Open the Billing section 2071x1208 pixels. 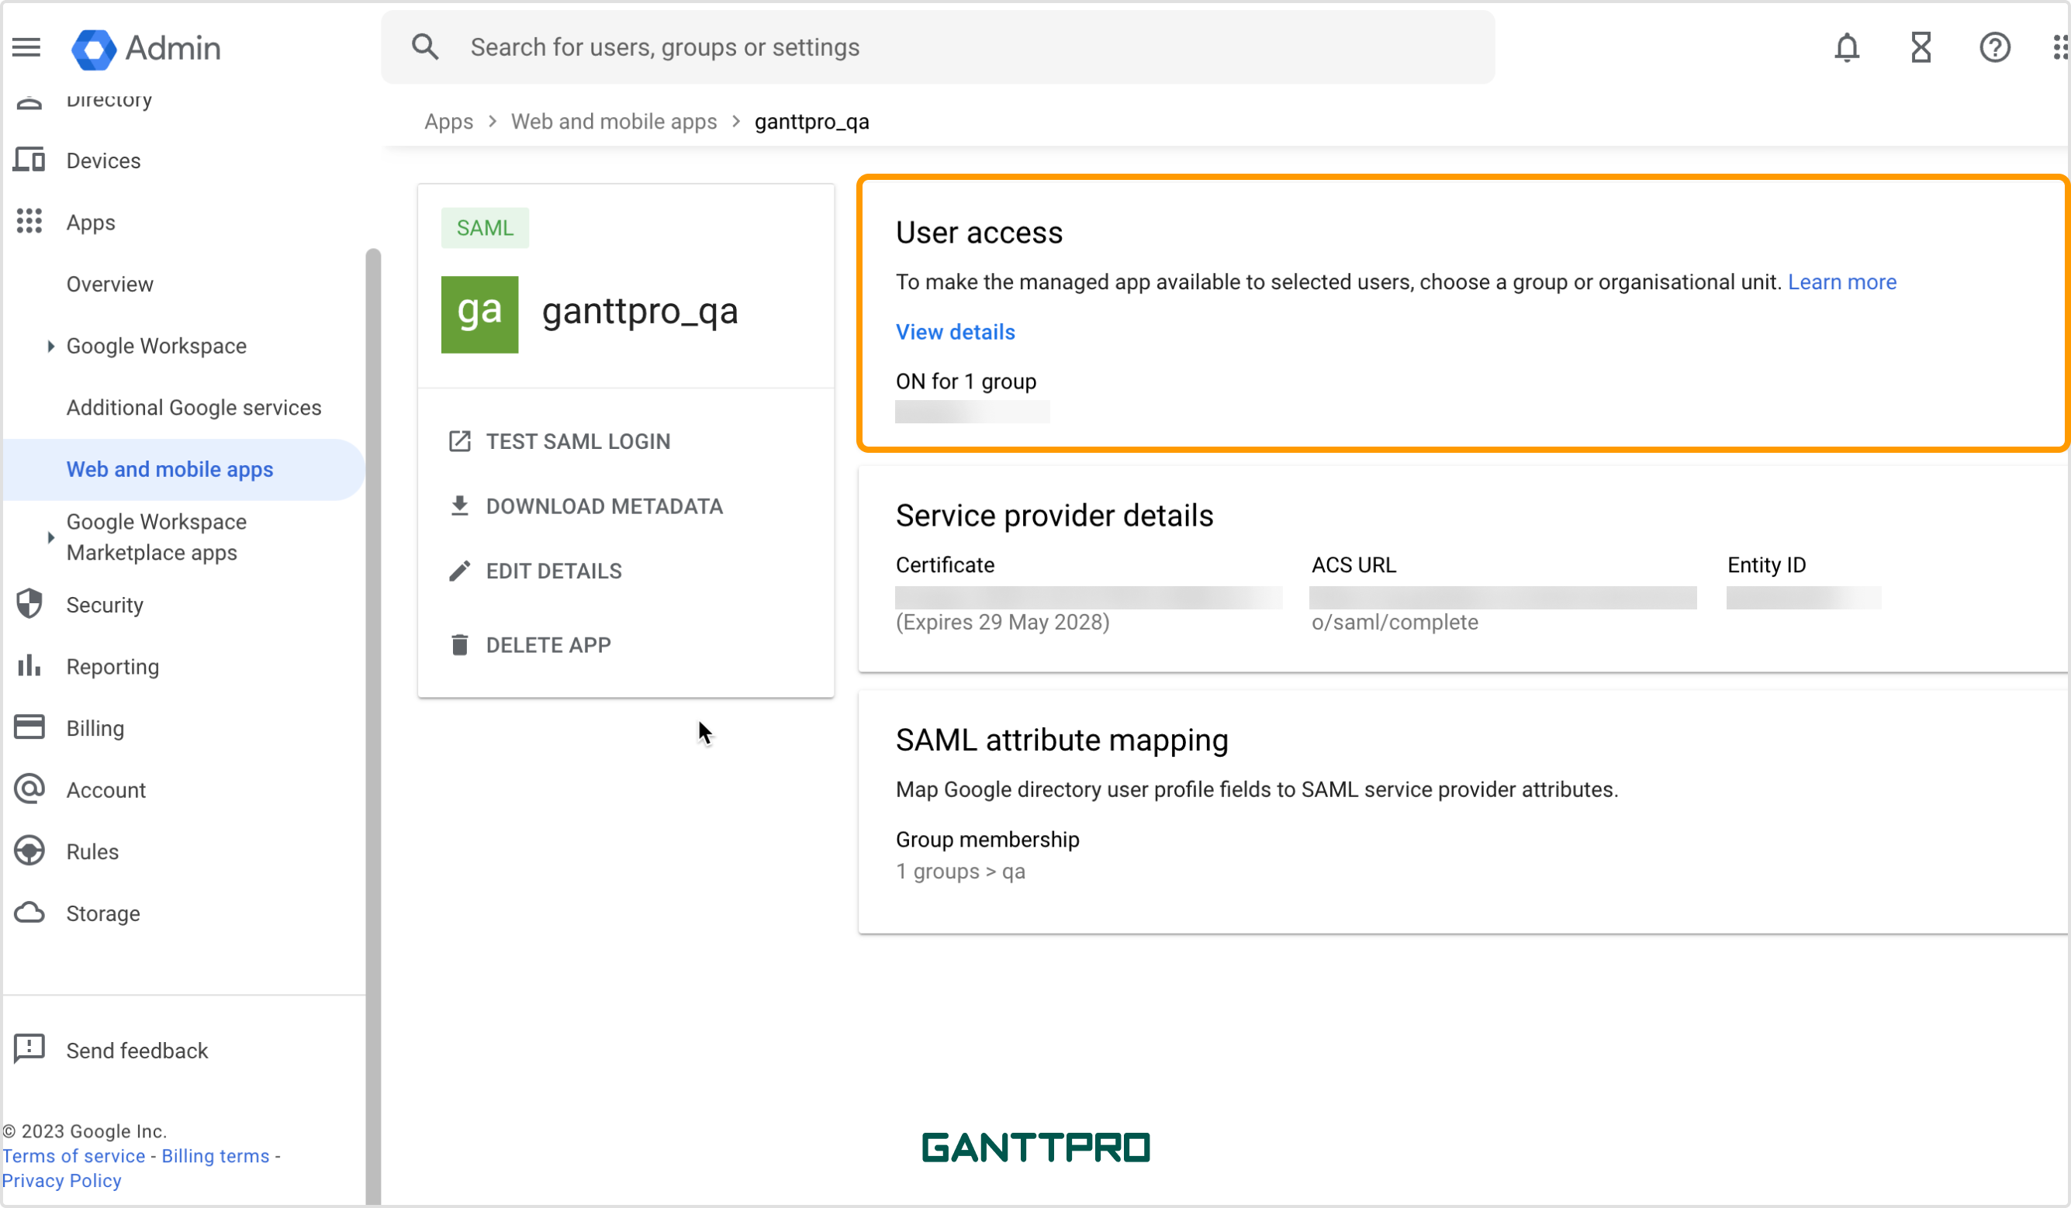pos(95,728)
